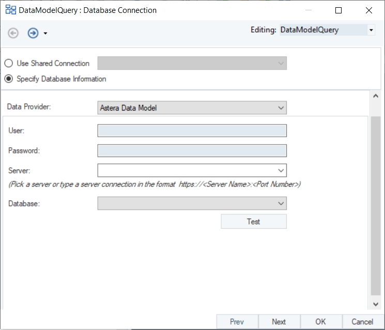Click the forward navigation arrow icon

pos(33,33)
